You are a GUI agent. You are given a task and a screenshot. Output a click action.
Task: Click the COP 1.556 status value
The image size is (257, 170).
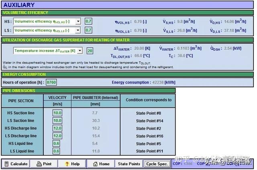(188, 164)
